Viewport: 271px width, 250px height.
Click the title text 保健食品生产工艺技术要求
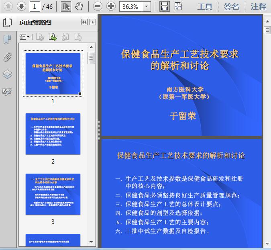(180, 54)
